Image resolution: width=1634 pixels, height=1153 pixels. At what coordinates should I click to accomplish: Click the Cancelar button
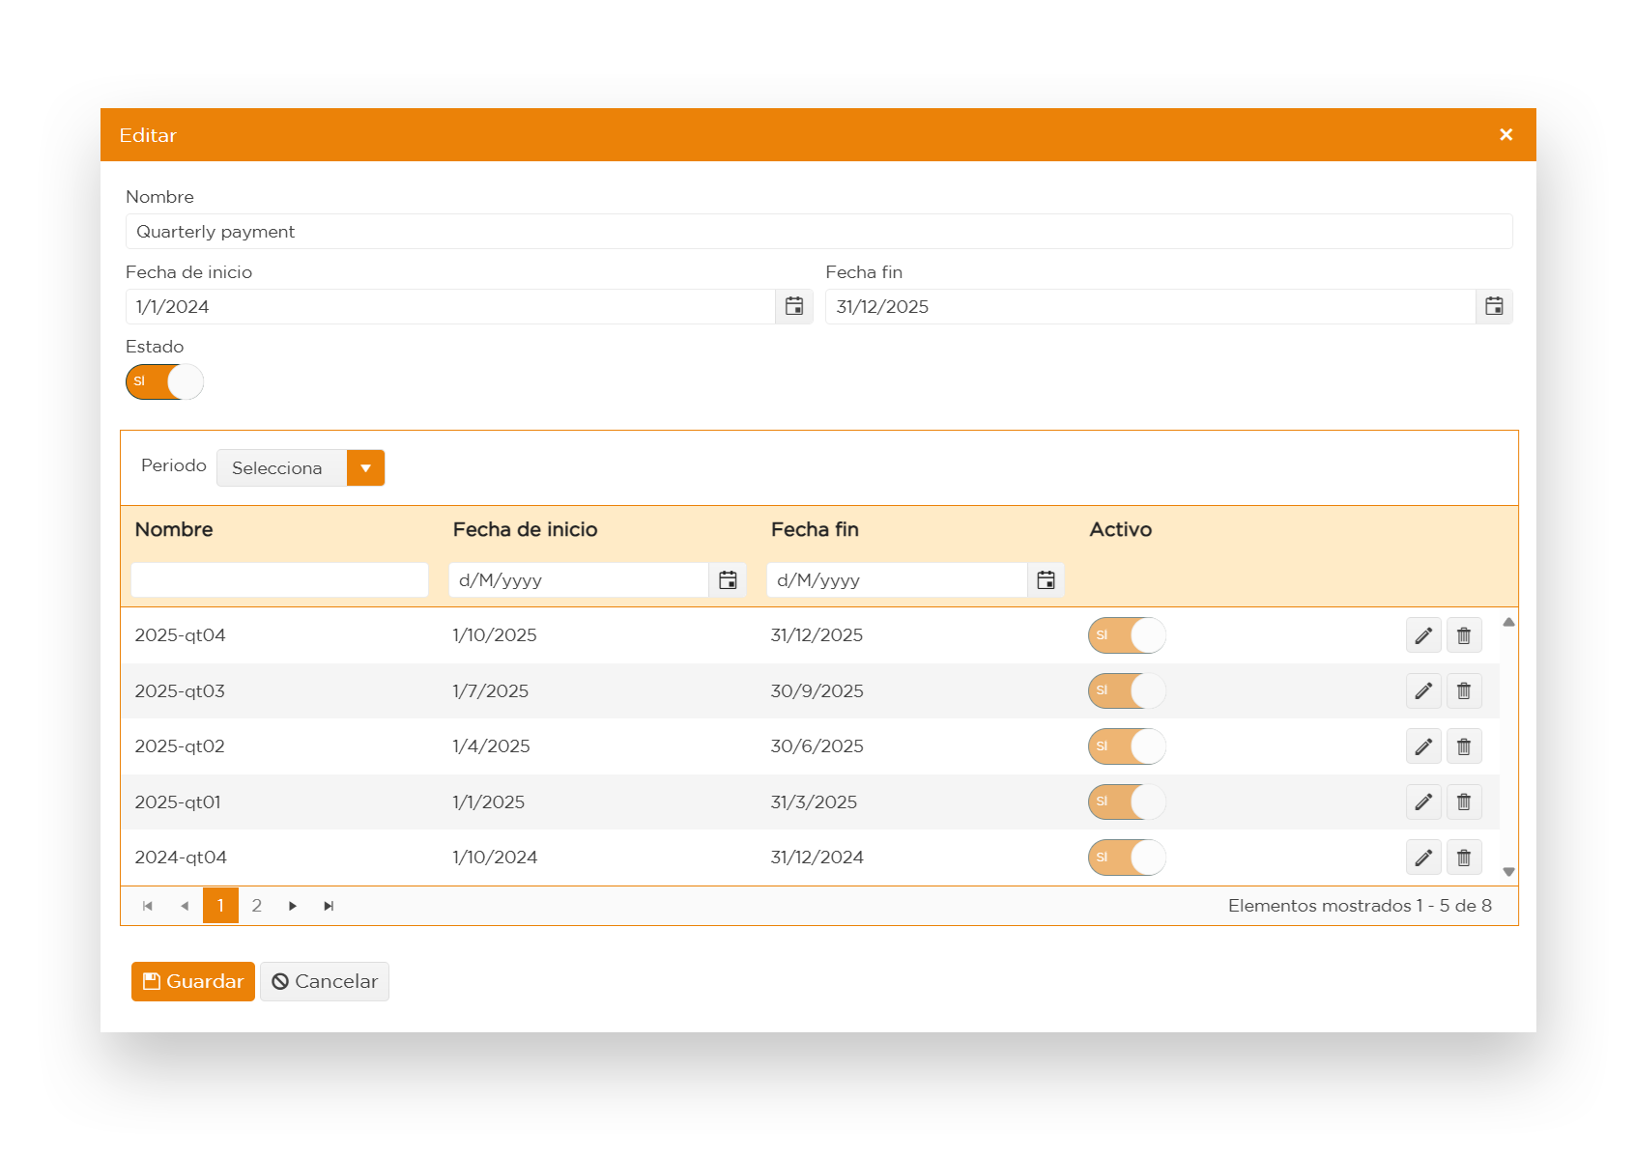pyautogui.click(x=325, y=981)
